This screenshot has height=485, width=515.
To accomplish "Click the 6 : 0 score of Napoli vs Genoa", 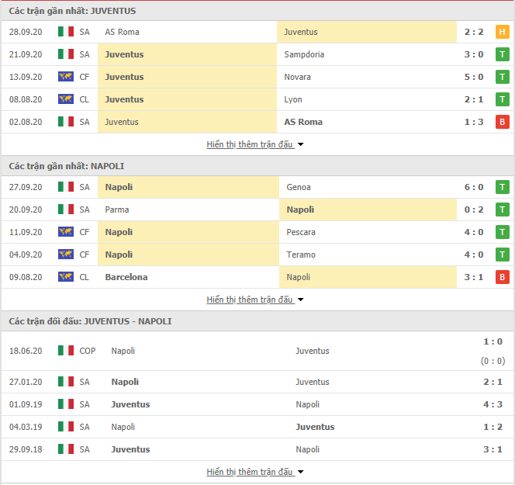I will pos(474,187).
